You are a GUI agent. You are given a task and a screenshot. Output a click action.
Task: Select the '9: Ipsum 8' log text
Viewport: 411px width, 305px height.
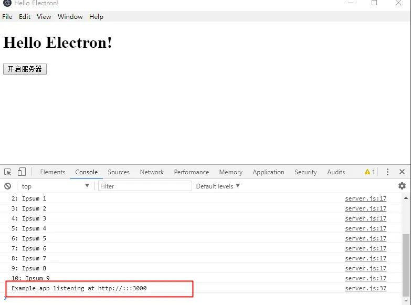(29, 268)
